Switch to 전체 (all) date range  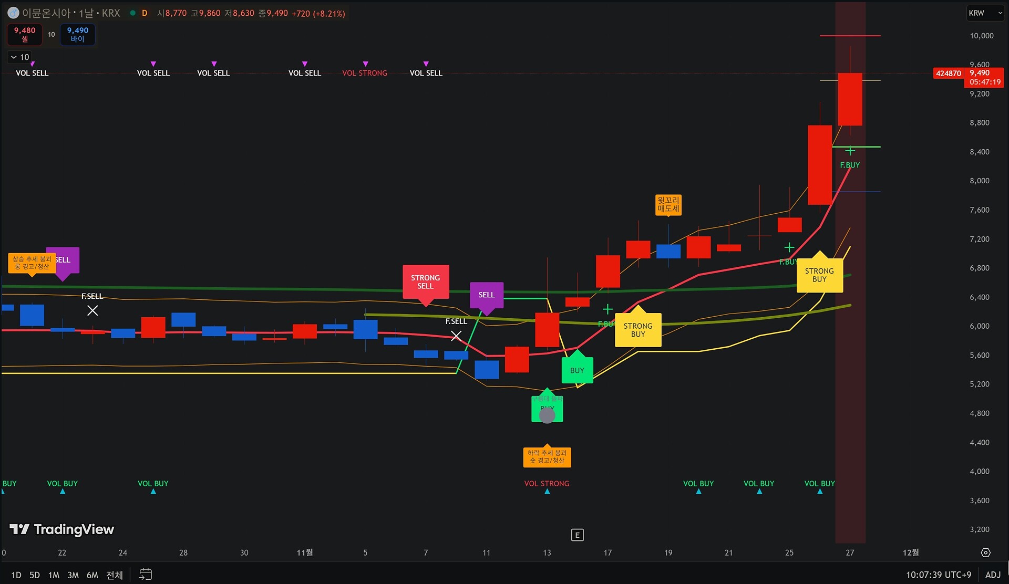pos(114,575)
